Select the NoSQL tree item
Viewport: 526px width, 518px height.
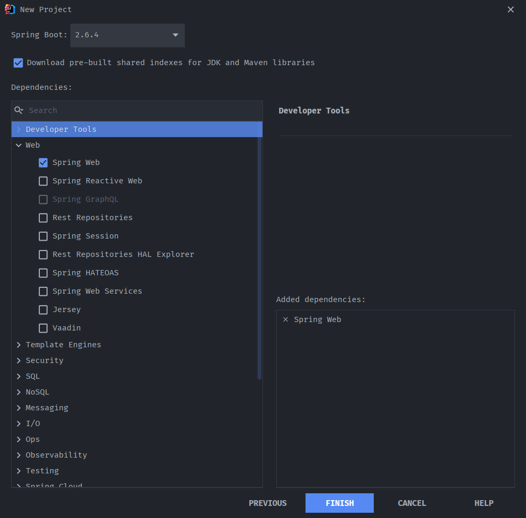point(37,392)
